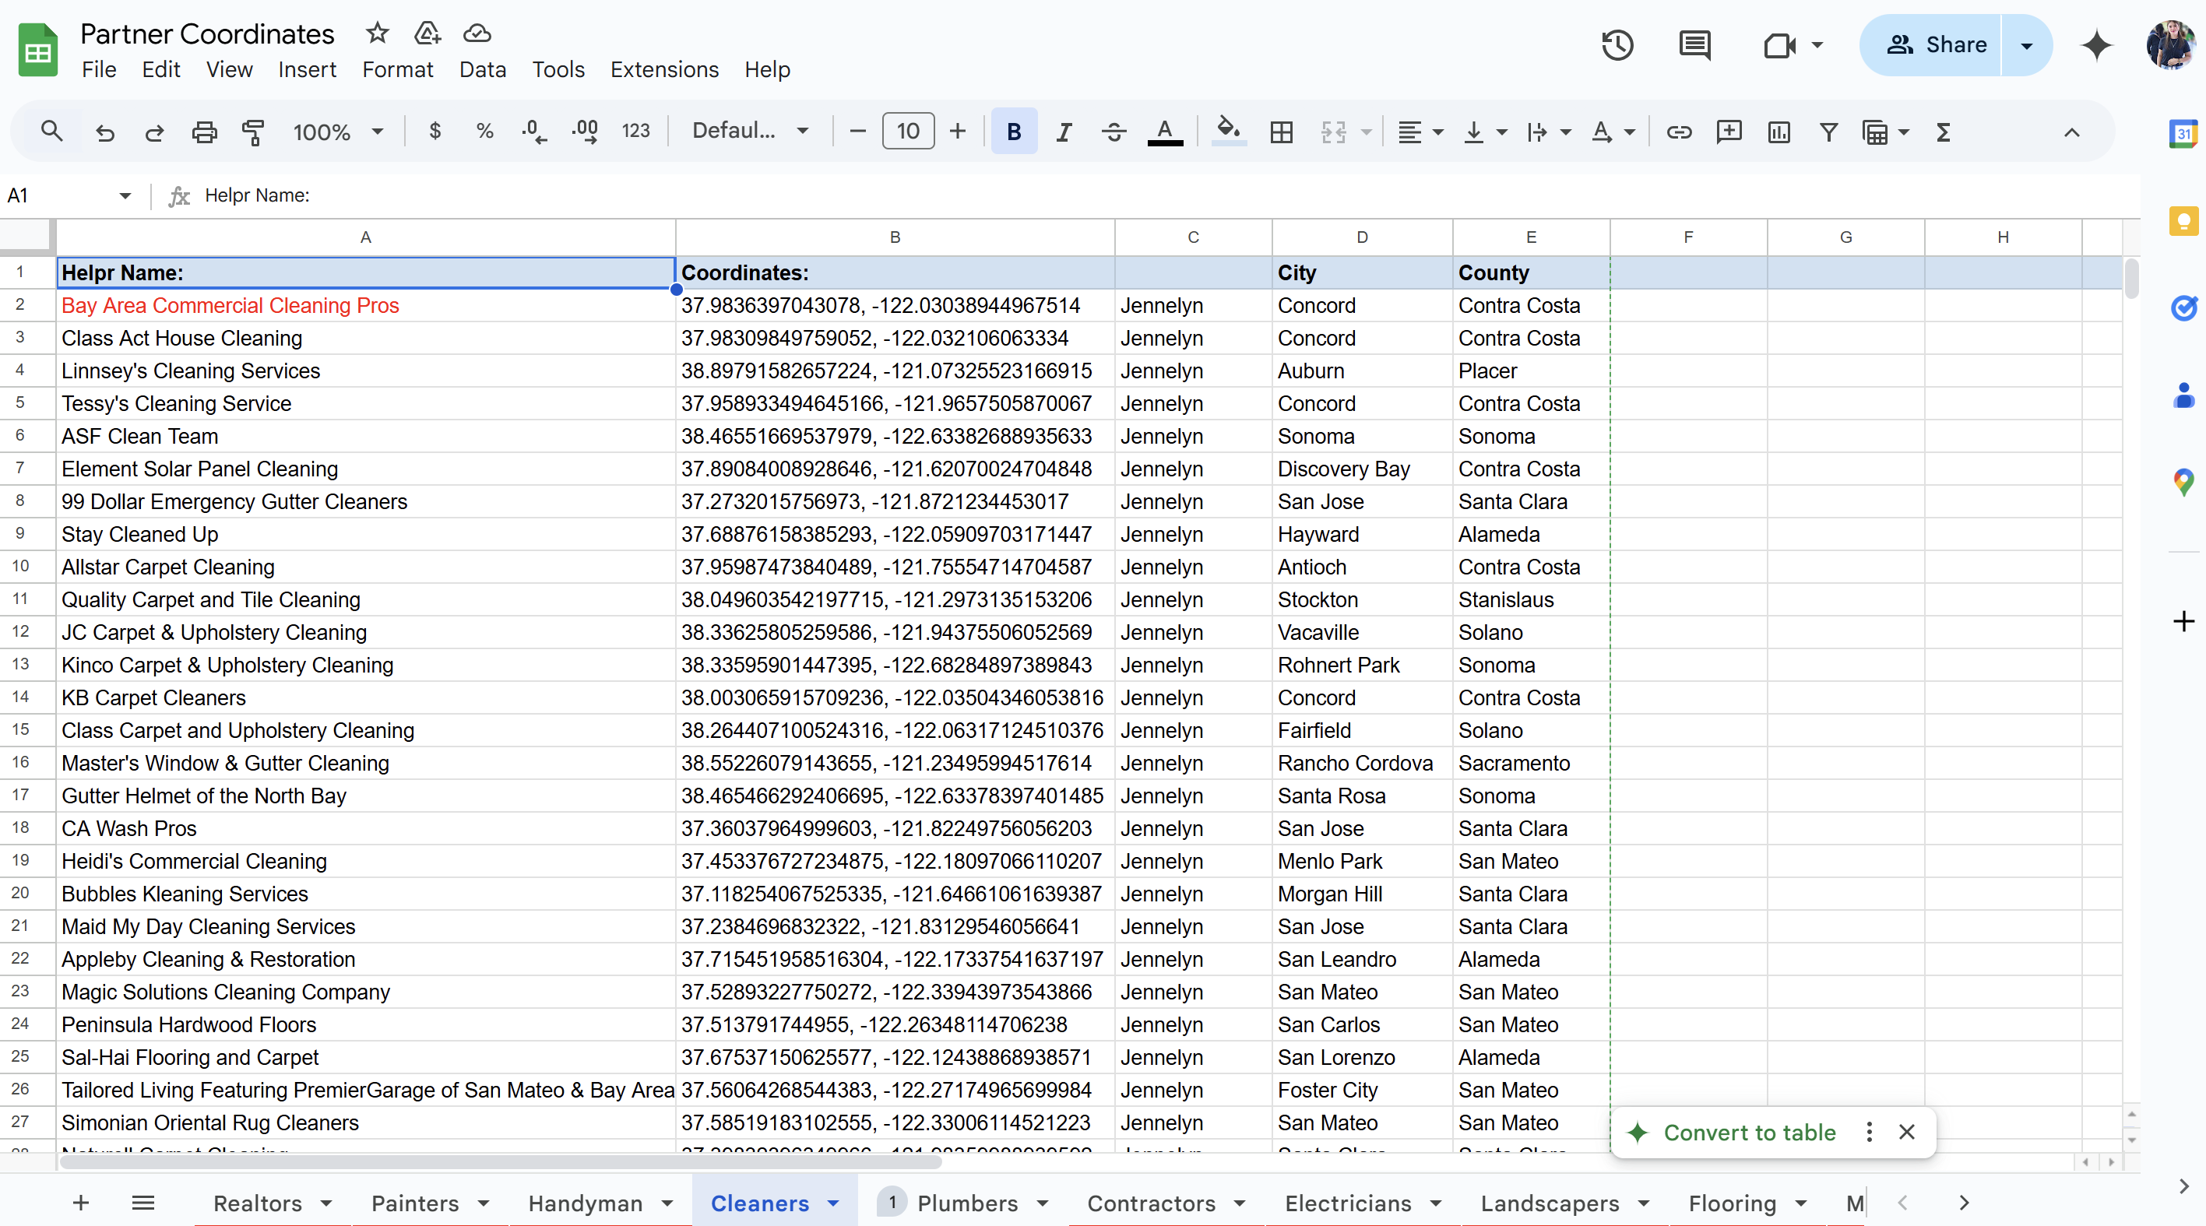Toggle bold formatting
The image size is (2206, 1226).
pos(1013,132)
